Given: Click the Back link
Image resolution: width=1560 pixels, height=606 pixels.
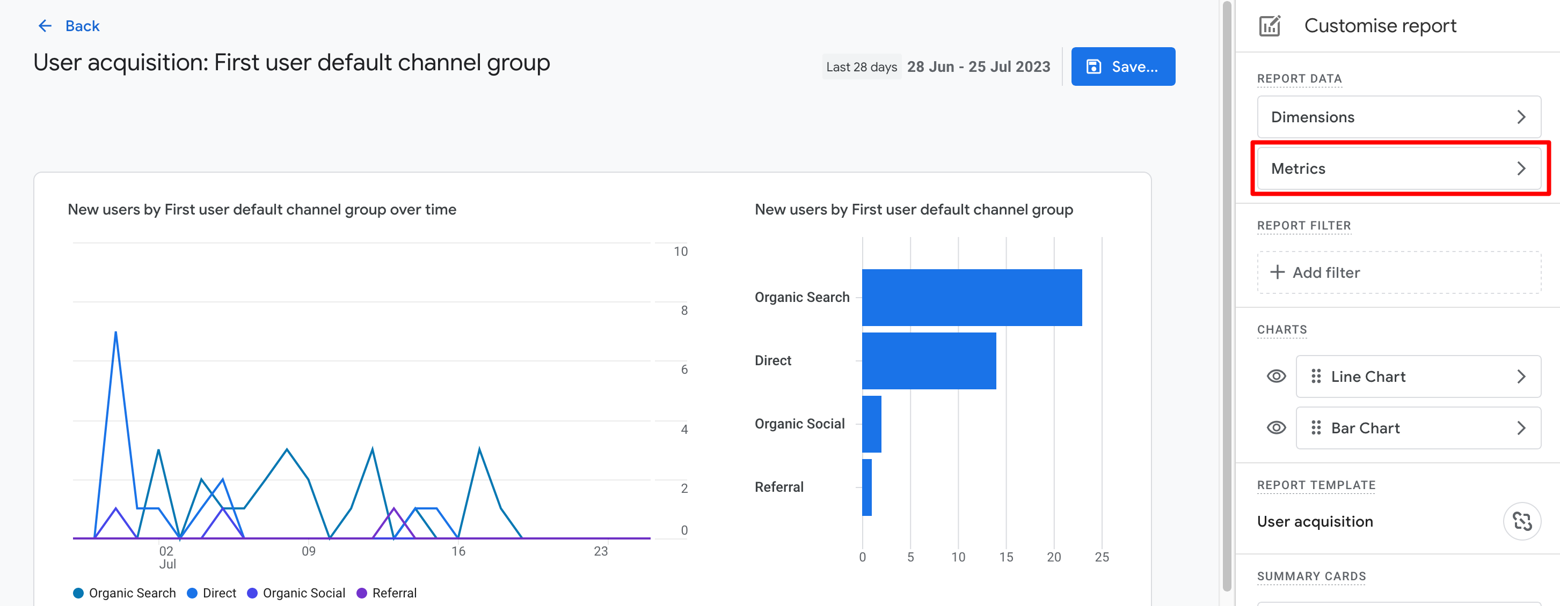Looking at the screenshot, I should click(82, 25).
